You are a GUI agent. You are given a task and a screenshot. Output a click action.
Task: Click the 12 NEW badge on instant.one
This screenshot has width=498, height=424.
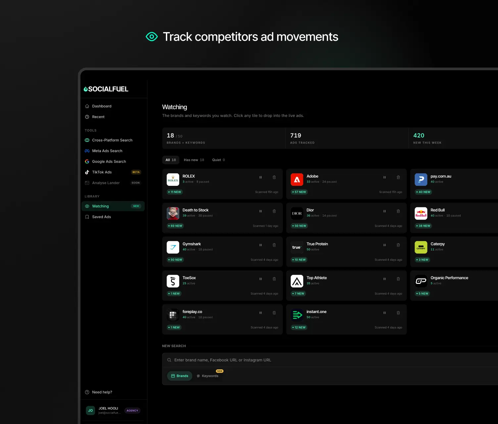(299, 328)
